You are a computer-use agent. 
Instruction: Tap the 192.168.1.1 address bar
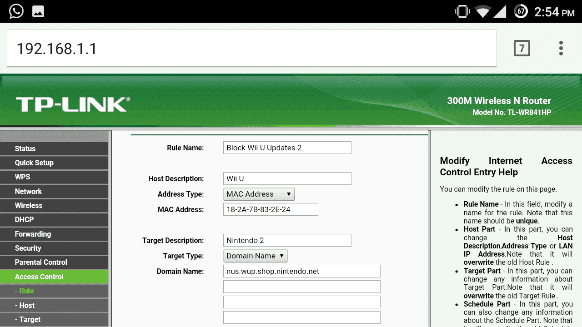point(251,48)
